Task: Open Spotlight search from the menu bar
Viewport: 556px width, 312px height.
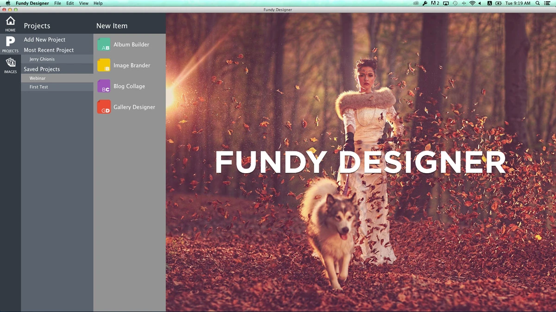Action: [537, 3]
